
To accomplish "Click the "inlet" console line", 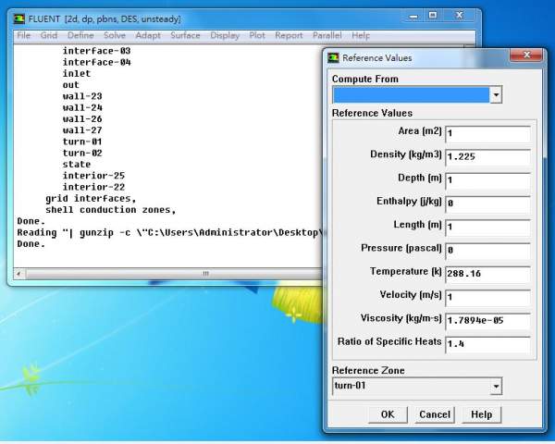I will pyautogui.click(x=77, y=74).
